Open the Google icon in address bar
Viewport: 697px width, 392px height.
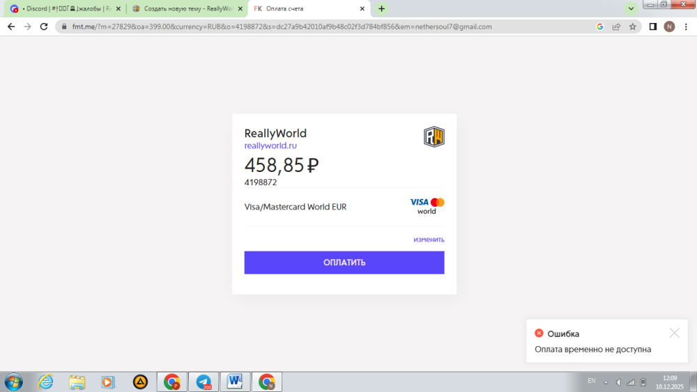coord(599,26)
